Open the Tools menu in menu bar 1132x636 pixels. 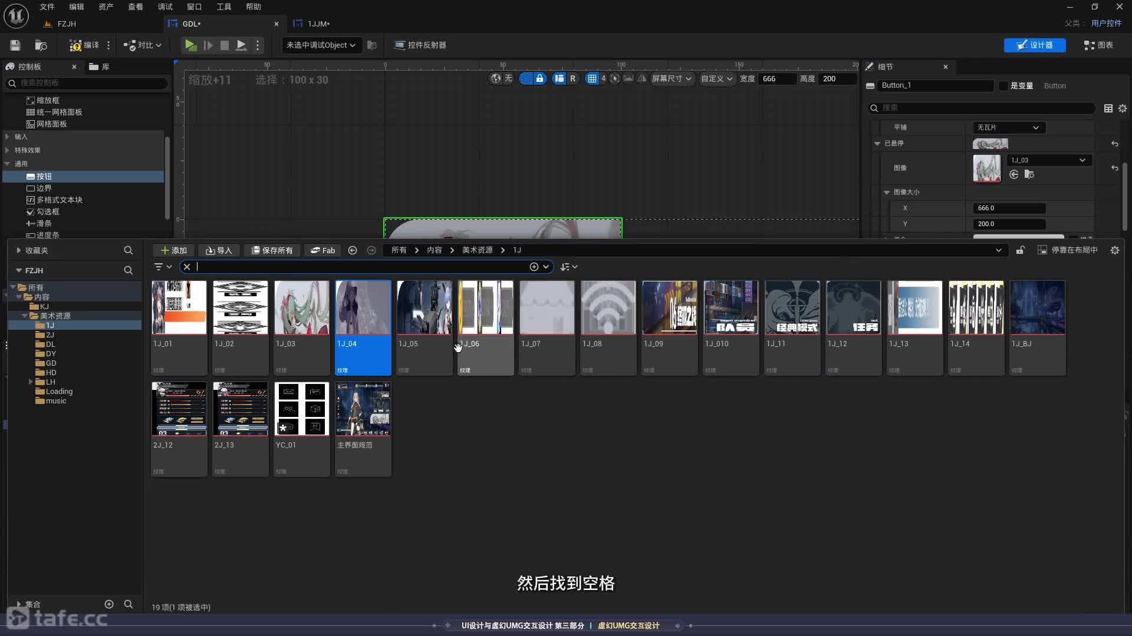[223, 6]
